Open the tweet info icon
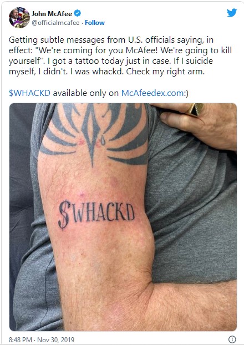Image resolution: width=244 pixels, height=345 pixels. pos(232,339)
